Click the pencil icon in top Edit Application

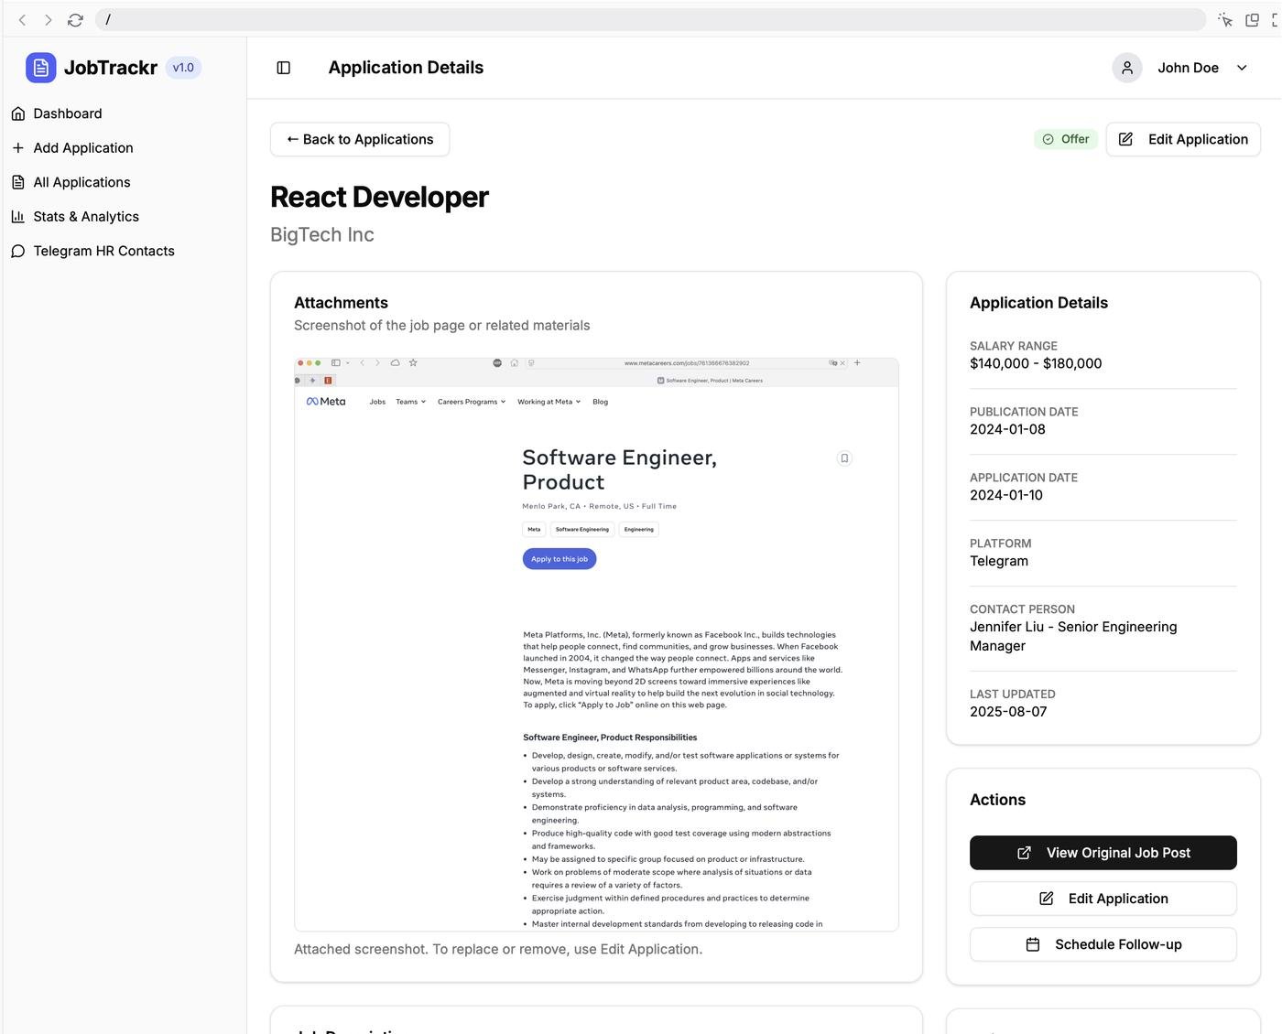[x=1126, y=139]
